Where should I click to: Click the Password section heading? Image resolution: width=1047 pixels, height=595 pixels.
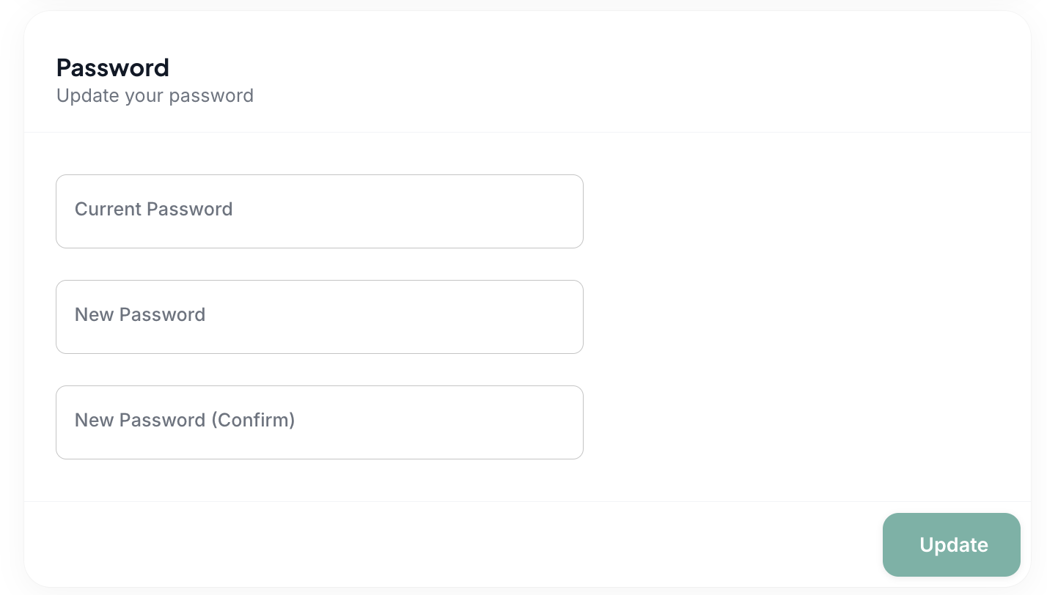click(x=113, y=67)
